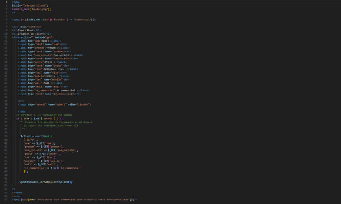Click the $gestionnaire->createClient($client) line

click(x=46, y=182)
